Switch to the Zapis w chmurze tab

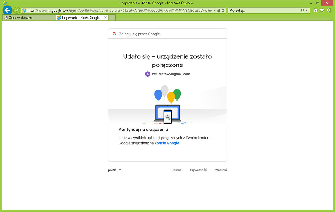tap(28, 18)
